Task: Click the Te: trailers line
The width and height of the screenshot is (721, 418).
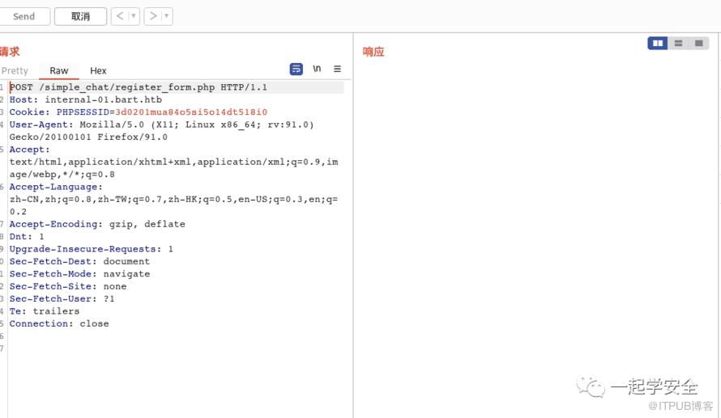Action: point(44,310)
